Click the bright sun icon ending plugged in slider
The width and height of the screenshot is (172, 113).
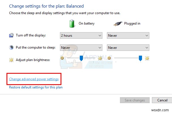[147, 58]
